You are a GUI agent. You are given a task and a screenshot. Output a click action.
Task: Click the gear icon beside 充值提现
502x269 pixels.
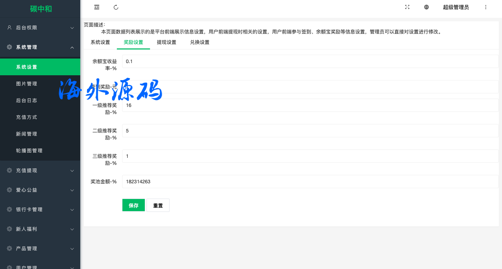[9, 170]
